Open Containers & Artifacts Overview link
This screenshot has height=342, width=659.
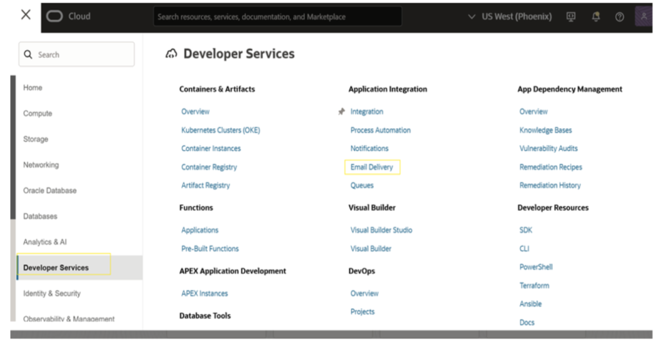[x=196, y=112]
